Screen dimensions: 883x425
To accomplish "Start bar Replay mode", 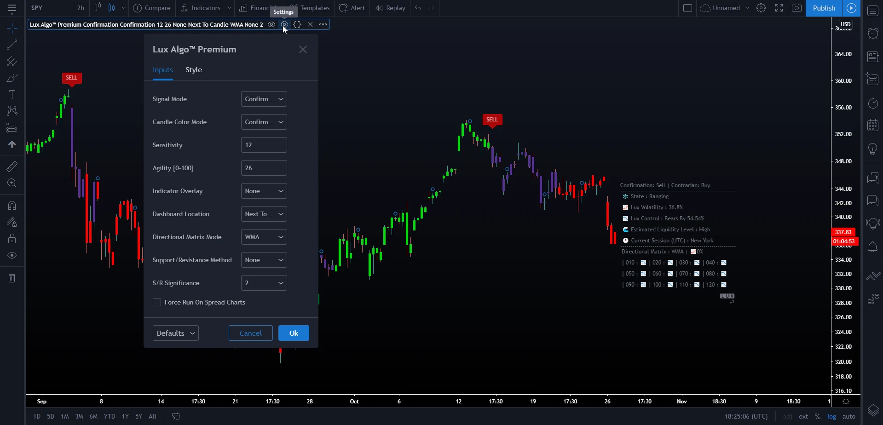I will tap(390, 8).
